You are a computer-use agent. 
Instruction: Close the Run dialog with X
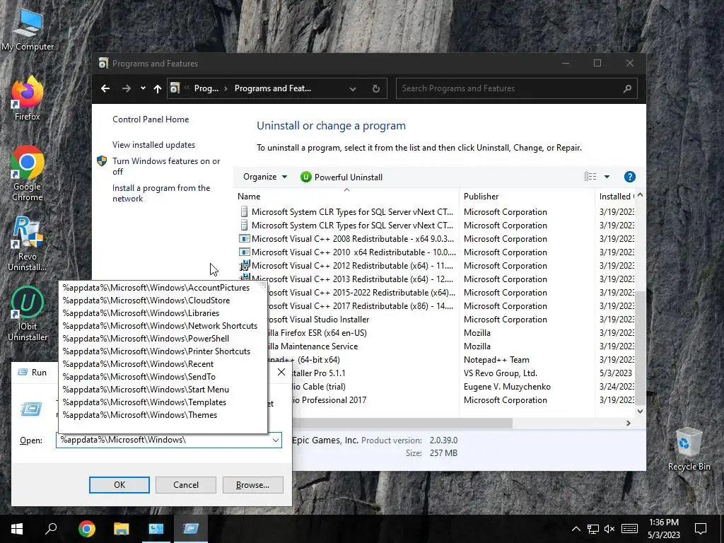(281, 372)
